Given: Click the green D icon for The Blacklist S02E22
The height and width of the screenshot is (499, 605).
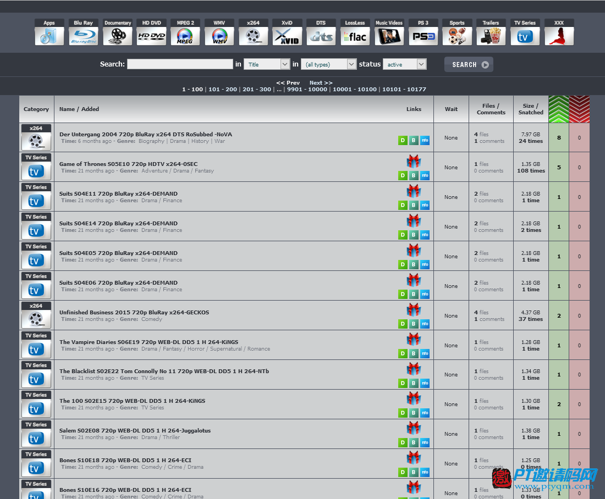Looking at the screenshot, I should 403,383.
